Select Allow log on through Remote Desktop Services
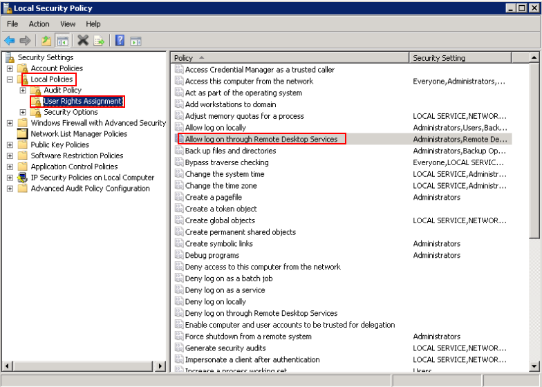542x387 pixels. 261,139
